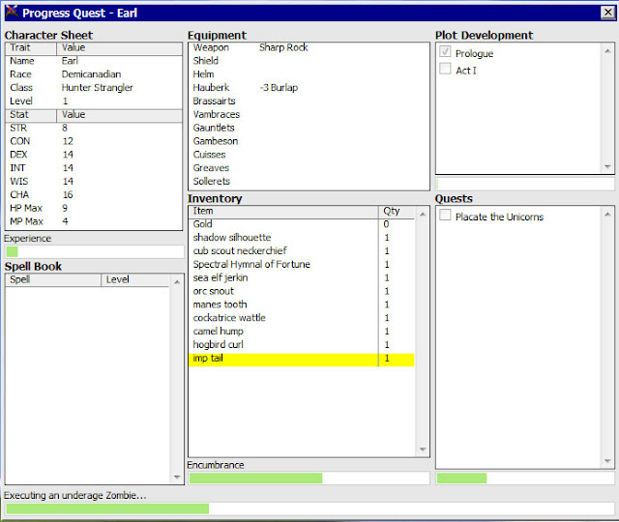Click the Experience progress bar

point(95,251)
